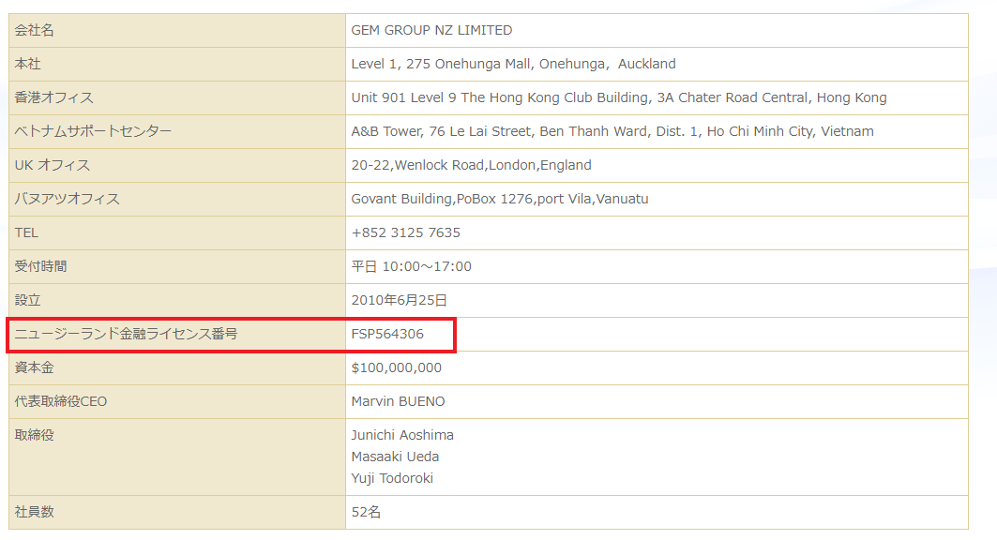Click the TEL row label
Viewport: 997px width, 540px height.
tap(26, 232)
